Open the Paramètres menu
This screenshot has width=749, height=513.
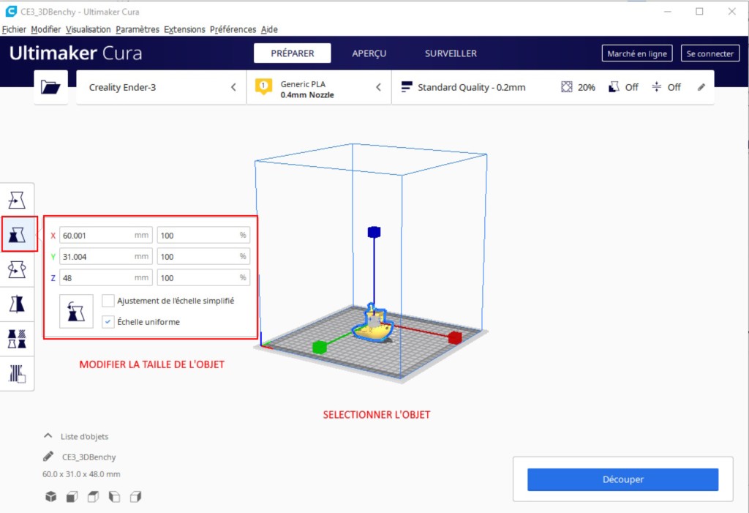coord(138,29)
